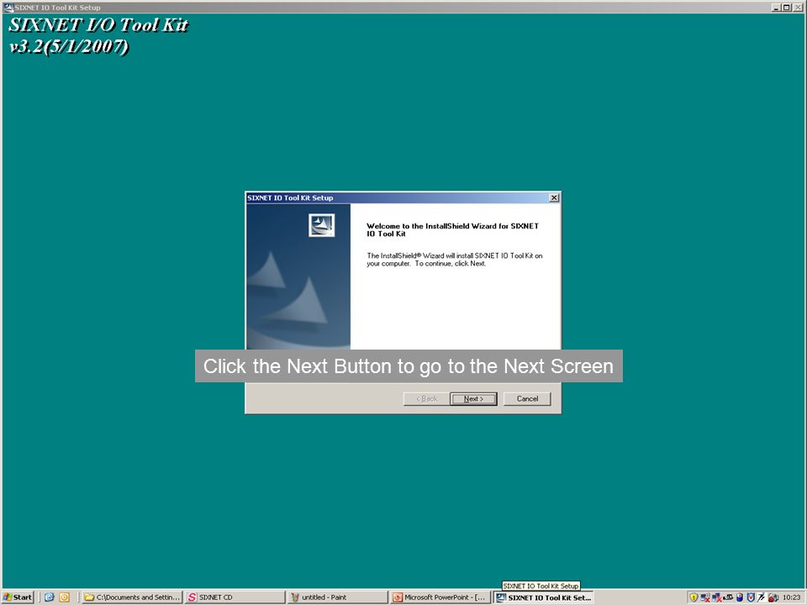Minimize the full-screen SIXNET Setup window
This screenshot has width=807, height=605.
pyautogui.click(x=777, y=8)
